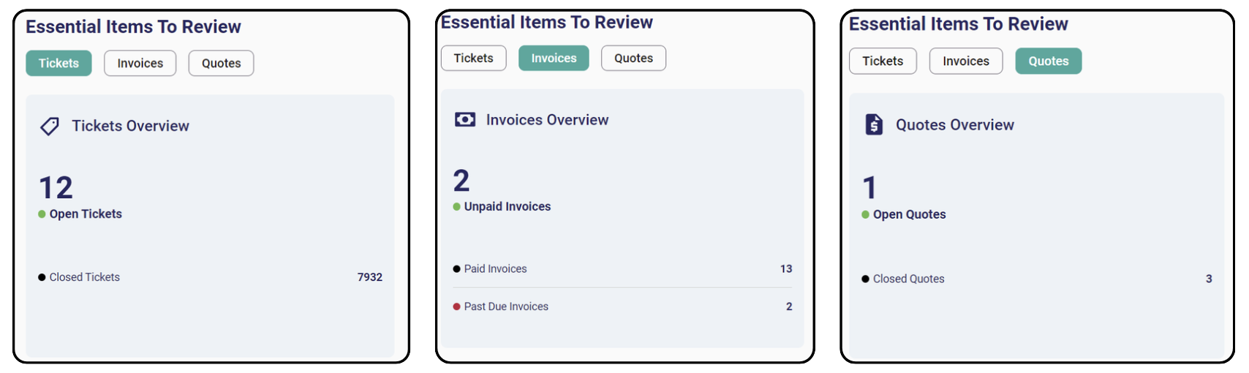Image resolution: width=1249 pixels, height=373 pixels.
Task: Click the Paid Invoices count of 13
Action: [x=785, y=269]
